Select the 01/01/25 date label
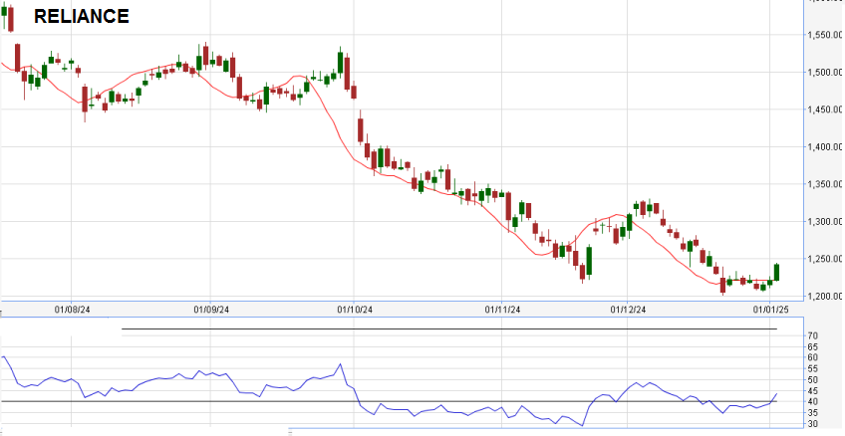The width and height of the screenshot is (845, 436). [771, 310]
